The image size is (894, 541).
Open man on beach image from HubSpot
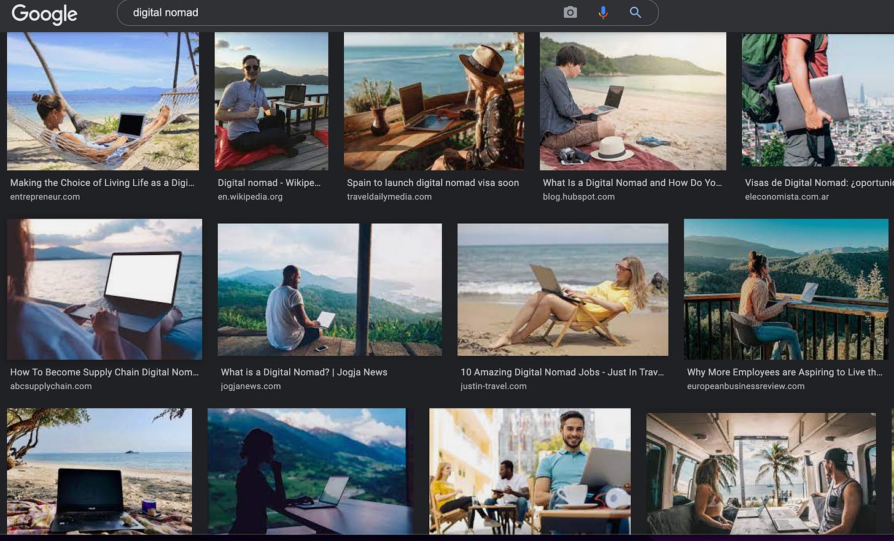[x=633, y=101]
